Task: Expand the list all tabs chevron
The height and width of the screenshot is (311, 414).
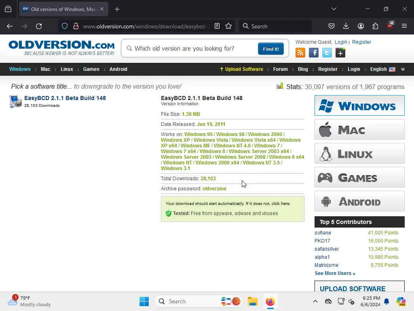Action: [x=334, y=9]
